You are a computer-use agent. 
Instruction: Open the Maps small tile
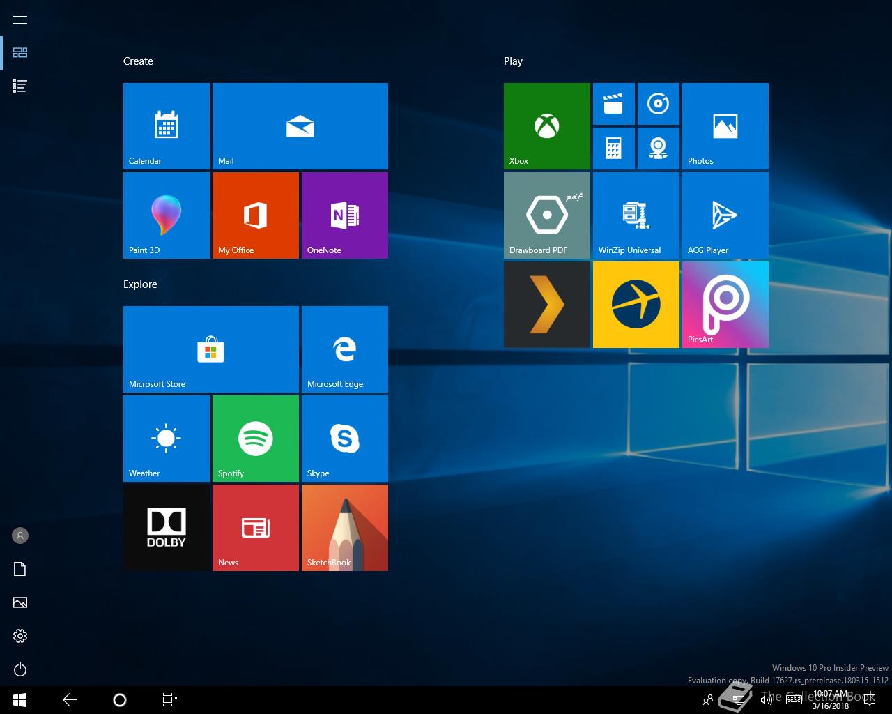coord(659,149)
